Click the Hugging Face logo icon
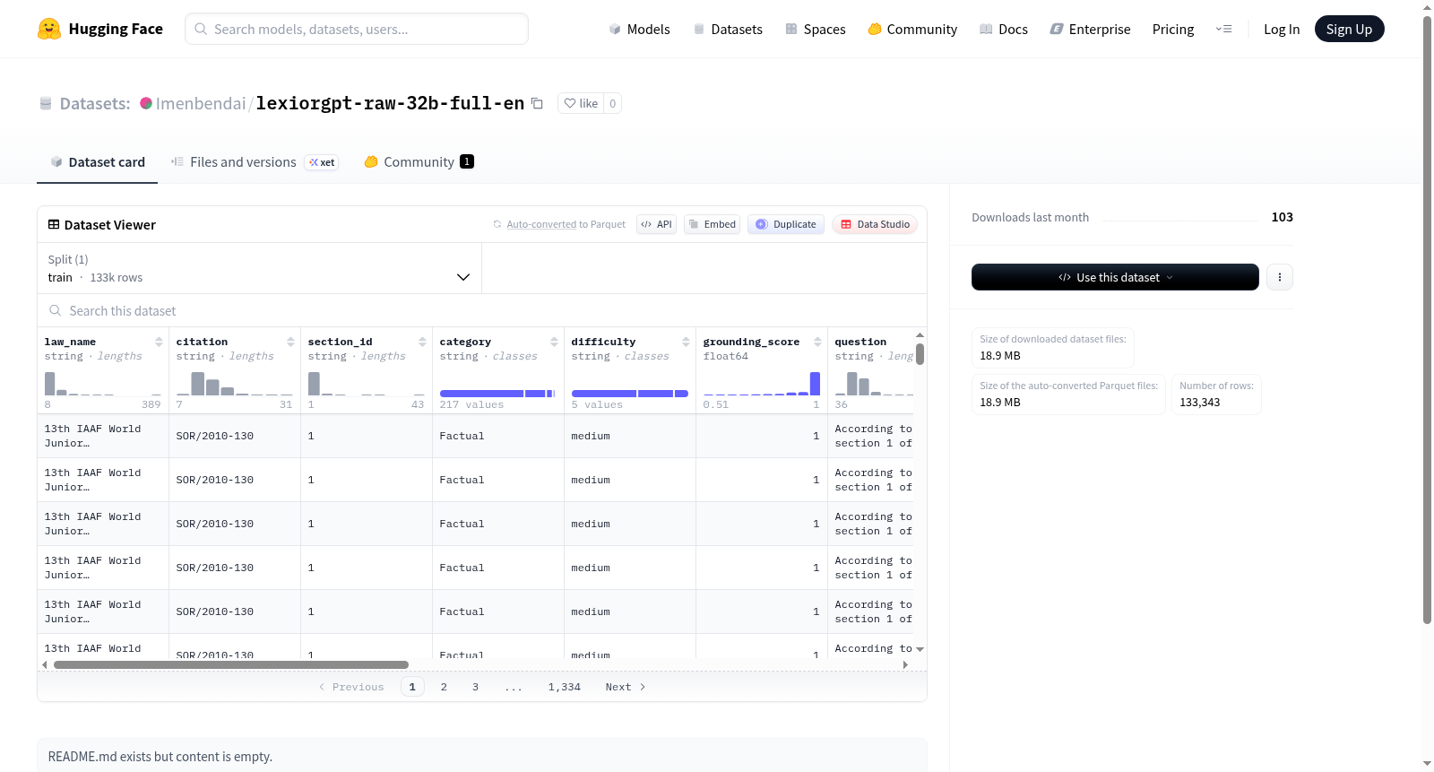Screen dimensions: 1434x772 pyautogui.click(x=49, y=29)
